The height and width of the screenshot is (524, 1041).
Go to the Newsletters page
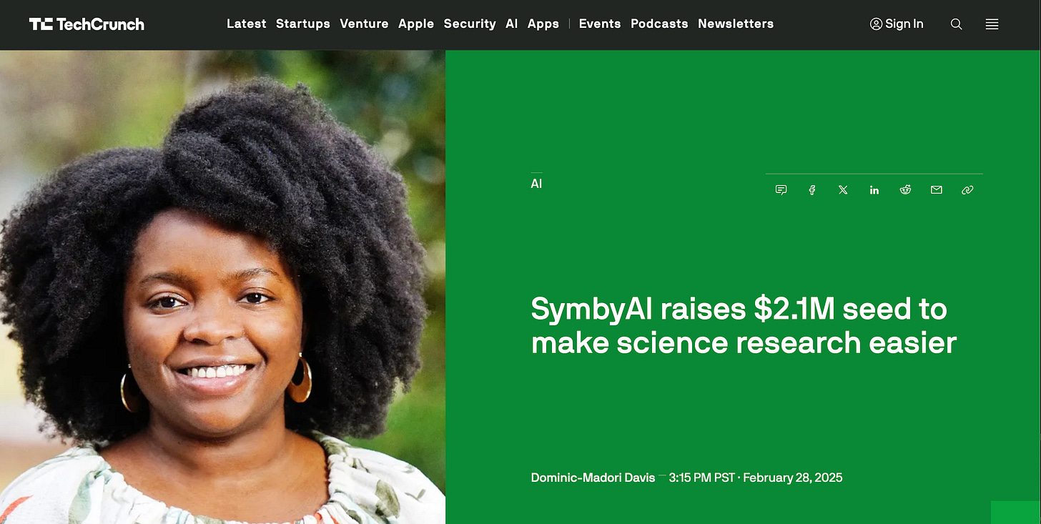[736, 24]
